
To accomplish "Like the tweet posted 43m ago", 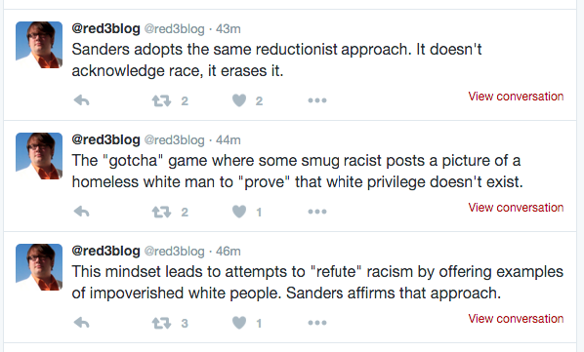I will click(x=239, y=100).
